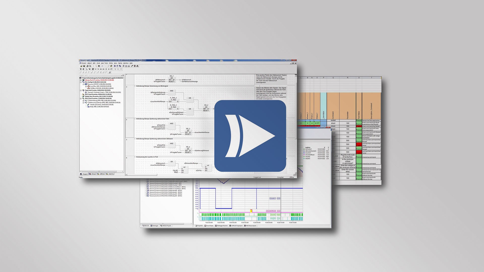Image resolution: width=484 pixels, height=272 pixels.
Task: Click the 'restart' command cell in spreadsheet
Action: [x=333, y=120]
